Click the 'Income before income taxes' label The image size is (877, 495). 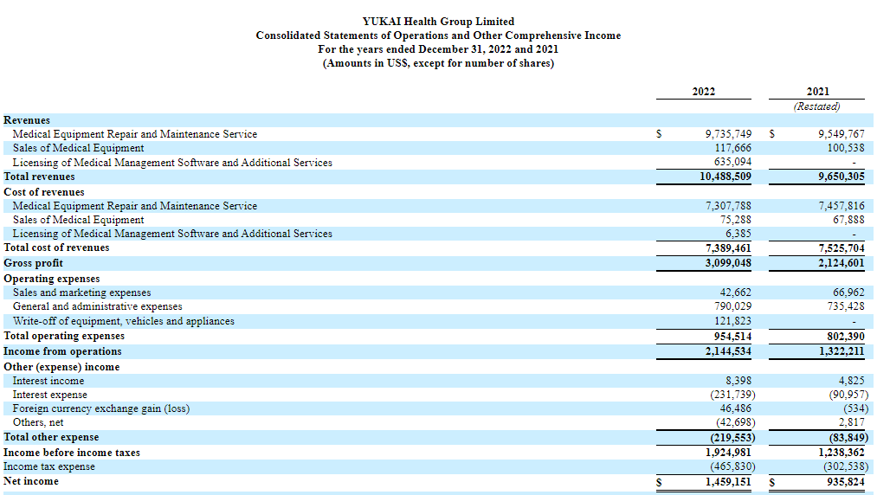point(72,453)
